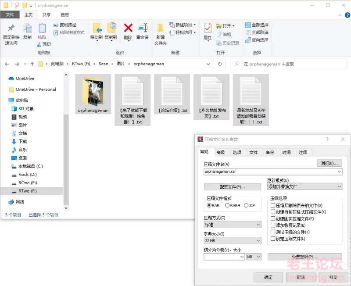
Task: Open the explorer help question mark
Action: click(347, 15)
